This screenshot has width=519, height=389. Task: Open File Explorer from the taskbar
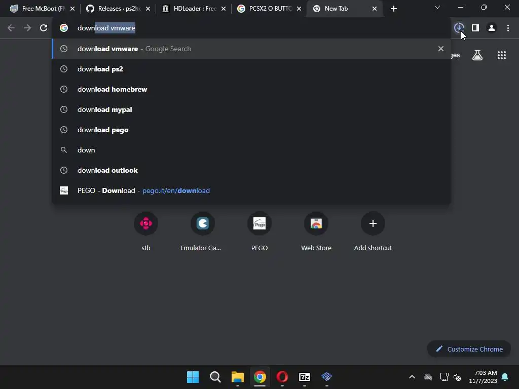[238, 377]
